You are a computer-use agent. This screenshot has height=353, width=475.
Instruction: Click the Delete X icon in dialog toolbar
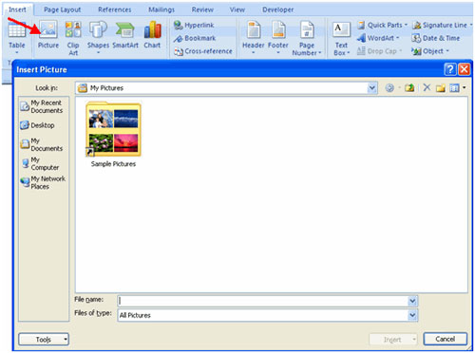tap(427, 87)
